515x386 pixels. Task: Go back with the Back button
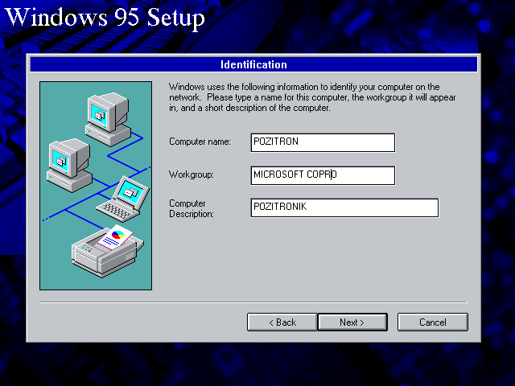tap(282, 322)
